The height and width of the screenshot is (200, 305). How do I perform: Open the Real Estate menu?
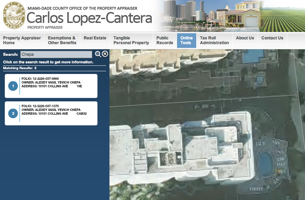[95, 40]
